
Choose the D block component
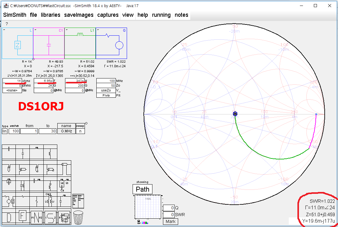click(9, 217)
